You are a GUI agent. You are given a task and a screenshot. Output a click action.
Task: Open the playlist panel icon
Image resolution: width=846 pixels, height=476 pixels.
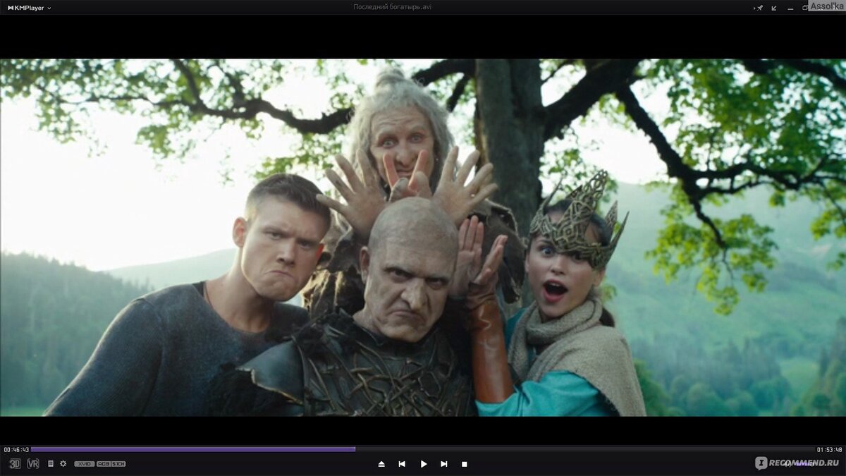point(51,463)
